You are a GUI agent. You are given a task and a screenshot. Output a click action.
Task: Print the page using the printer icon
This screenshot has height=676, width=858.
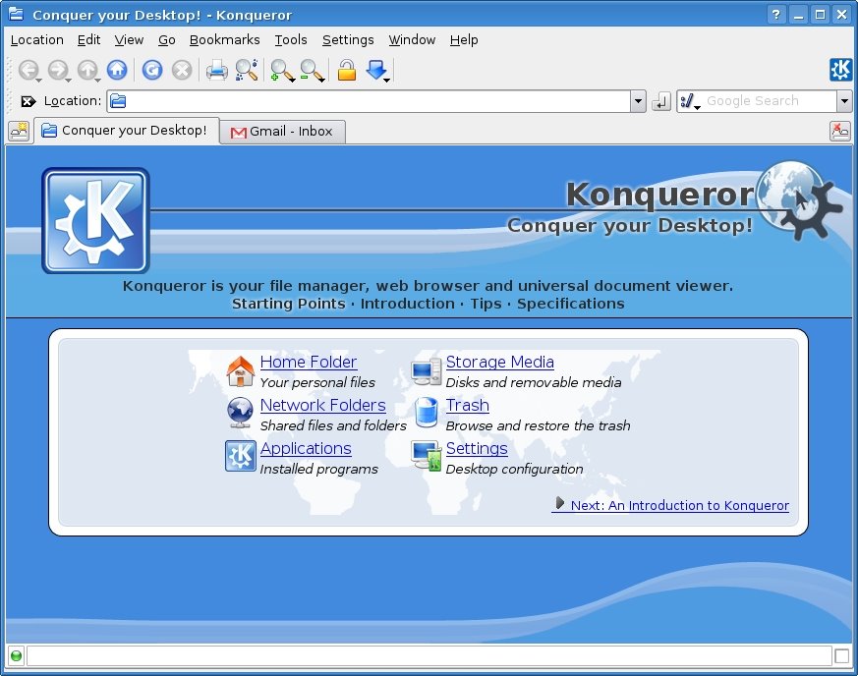coord(216,70)
